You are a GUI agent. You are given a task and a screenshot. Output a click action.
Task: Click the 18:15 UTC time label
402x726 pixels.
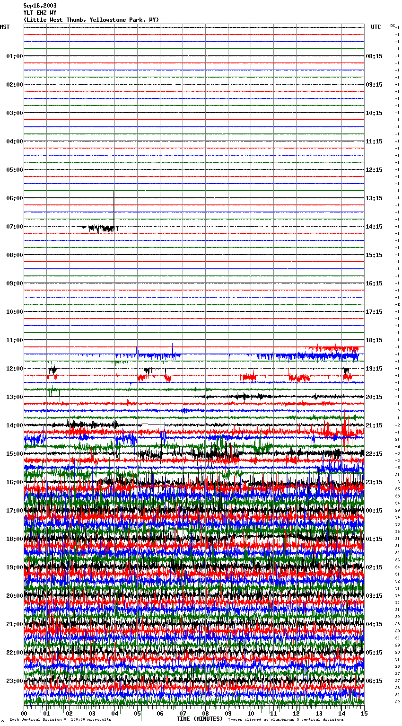(x=374, y=340)
